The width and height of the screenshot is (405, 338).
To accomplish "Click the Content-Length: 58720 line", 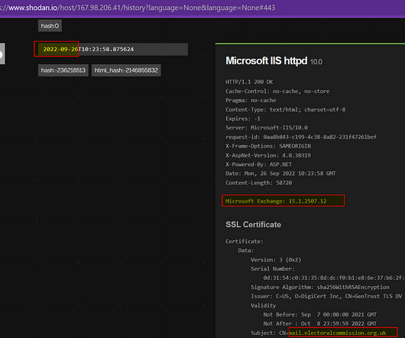I will 259,183.
